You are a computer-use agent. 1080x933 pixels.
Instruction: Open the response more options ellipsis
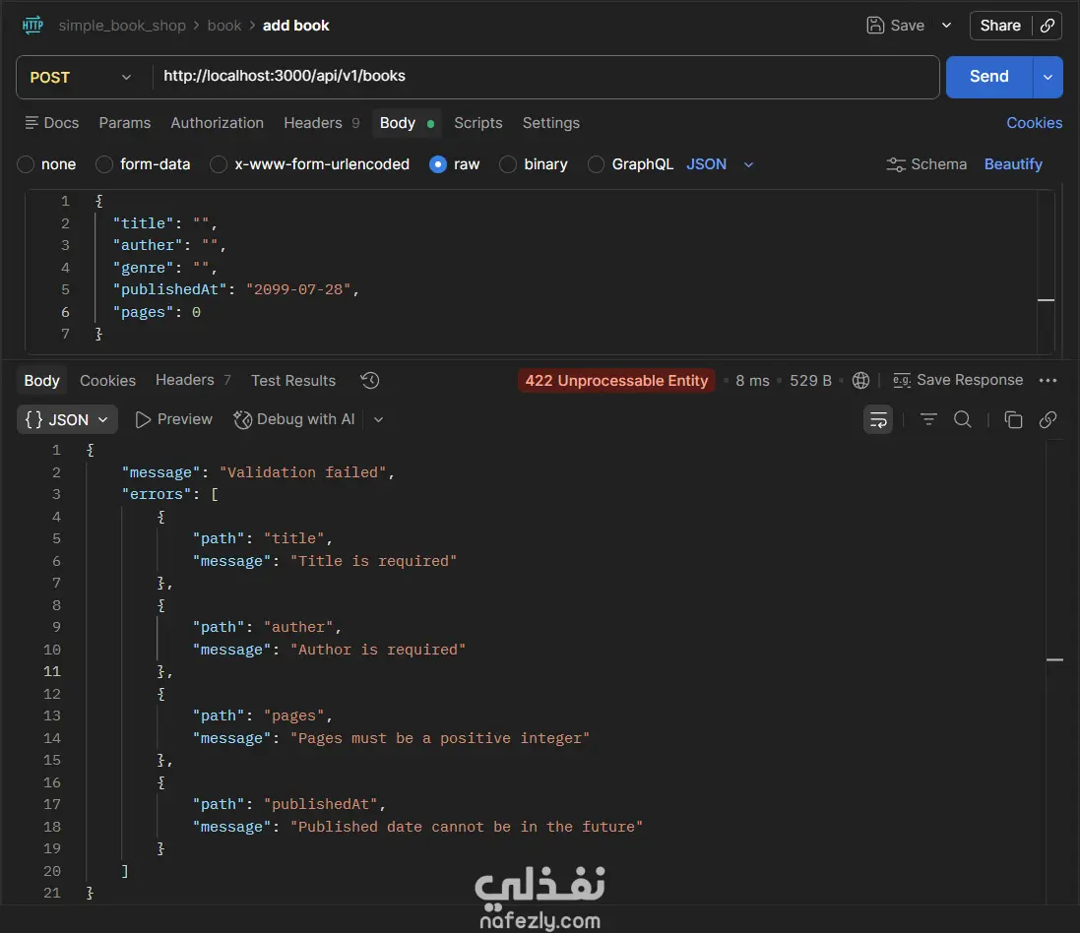pos(1048,380)
